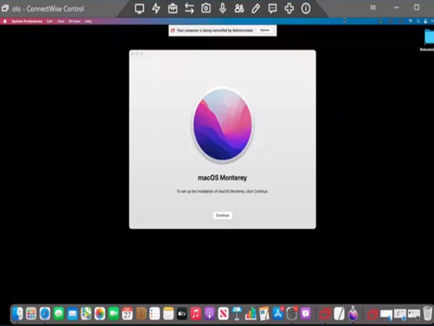Image resolution: width=434 pixels, height=326 pixels.
Task: Toggle the microphone audio icon in the toolbar
Action: [x=222, y=8]
